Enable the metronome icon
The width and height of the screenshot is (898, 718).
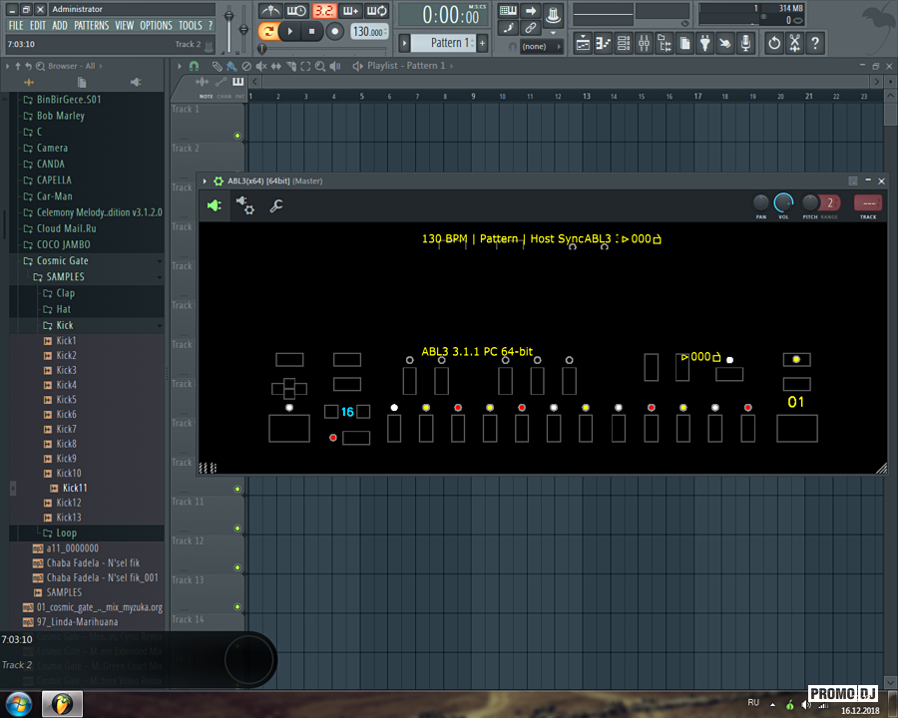[x=271, y=11]
